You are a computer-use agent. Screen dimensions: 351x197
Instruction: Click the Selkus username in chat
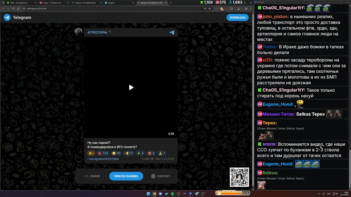(270, 173)
